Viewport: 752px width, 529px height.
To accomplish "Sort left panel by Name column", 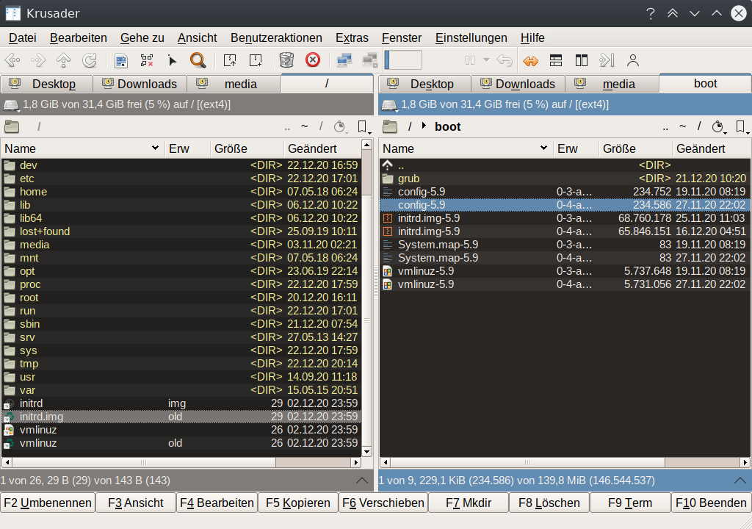I will click(82, 149).
